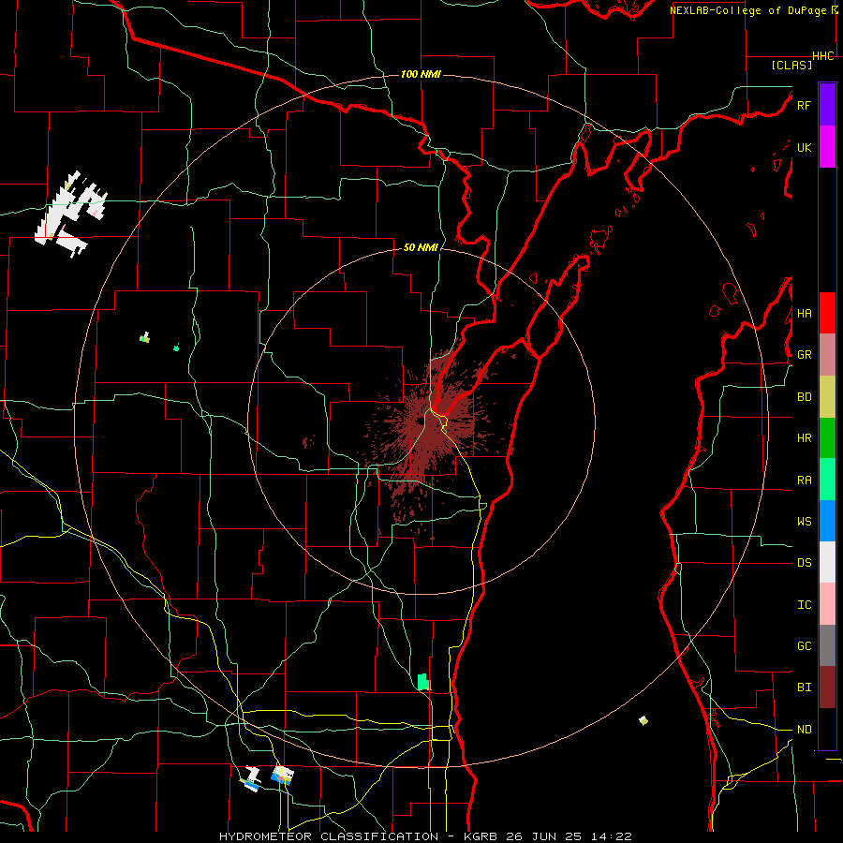Click the brown BI legend color swatch
This screenshot has width=843, height=843.
tap(827, 688)
